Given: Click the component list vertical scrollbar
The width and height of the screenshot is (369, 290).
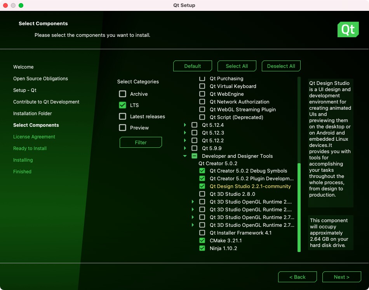Looking at the screenshot, I should tap(299, 207).
